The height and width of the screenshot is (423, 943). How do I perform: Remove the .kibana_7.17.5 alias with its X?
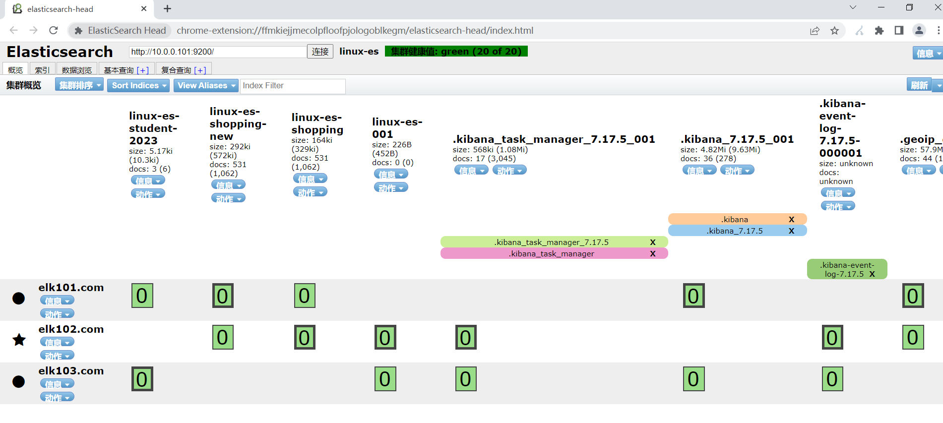coord(792,231)
